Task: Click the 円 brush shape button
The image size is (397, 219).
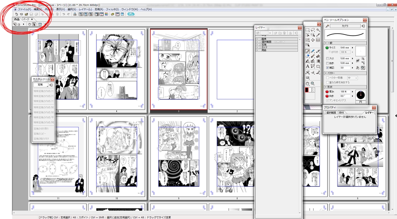Action: [360, 102]
